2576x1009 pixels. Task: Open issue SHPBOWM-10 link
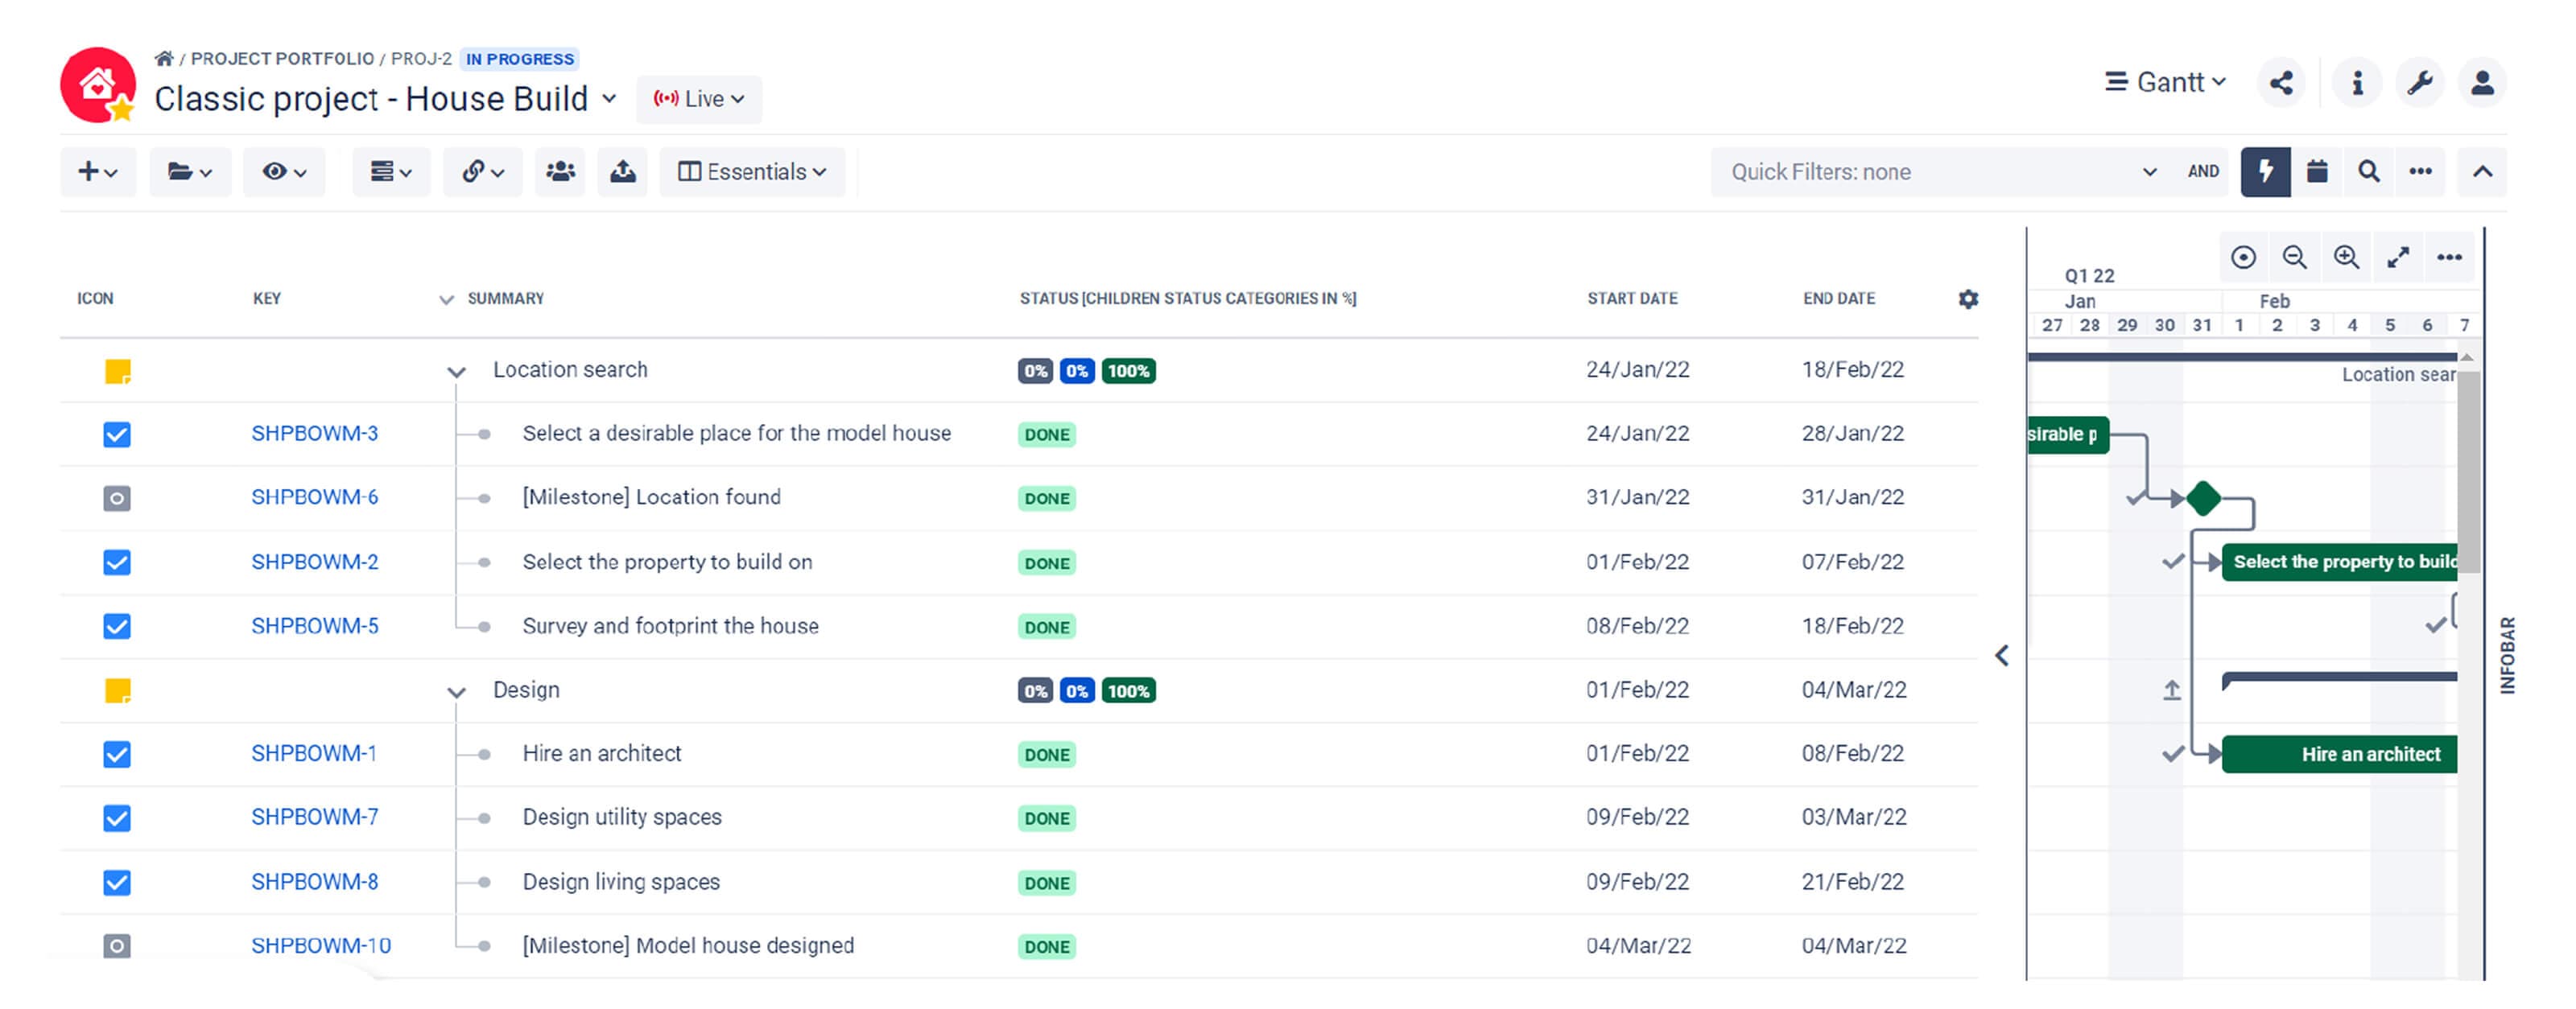tap(321, 946)
